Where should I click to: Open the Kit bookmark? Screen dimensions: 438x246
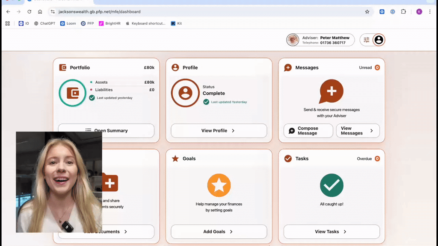(176, 23)
